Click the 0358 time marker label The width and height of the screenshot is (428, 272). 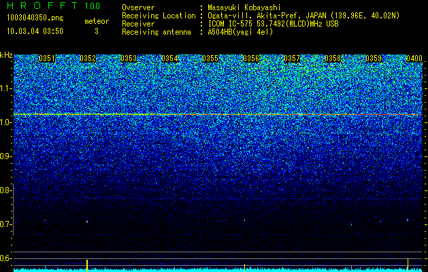[x=333, y=58]
